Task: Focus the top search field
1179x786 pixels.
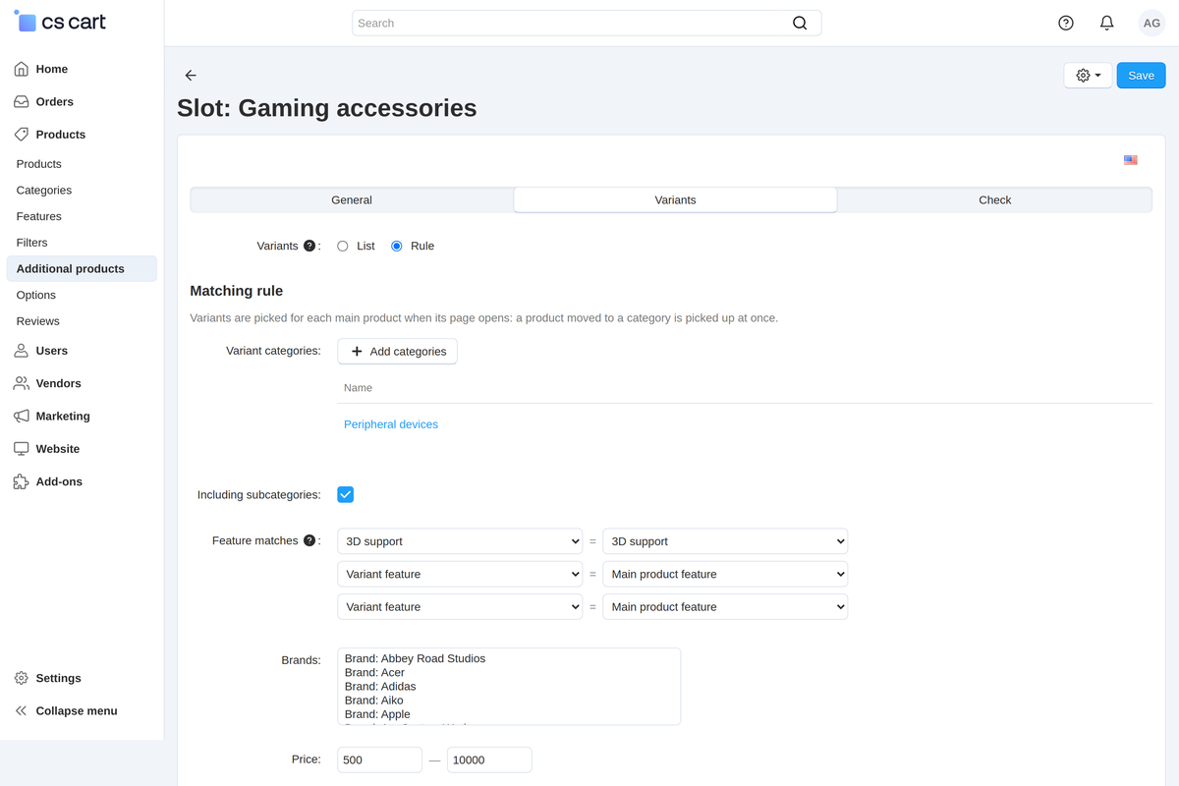Action: 587,23
